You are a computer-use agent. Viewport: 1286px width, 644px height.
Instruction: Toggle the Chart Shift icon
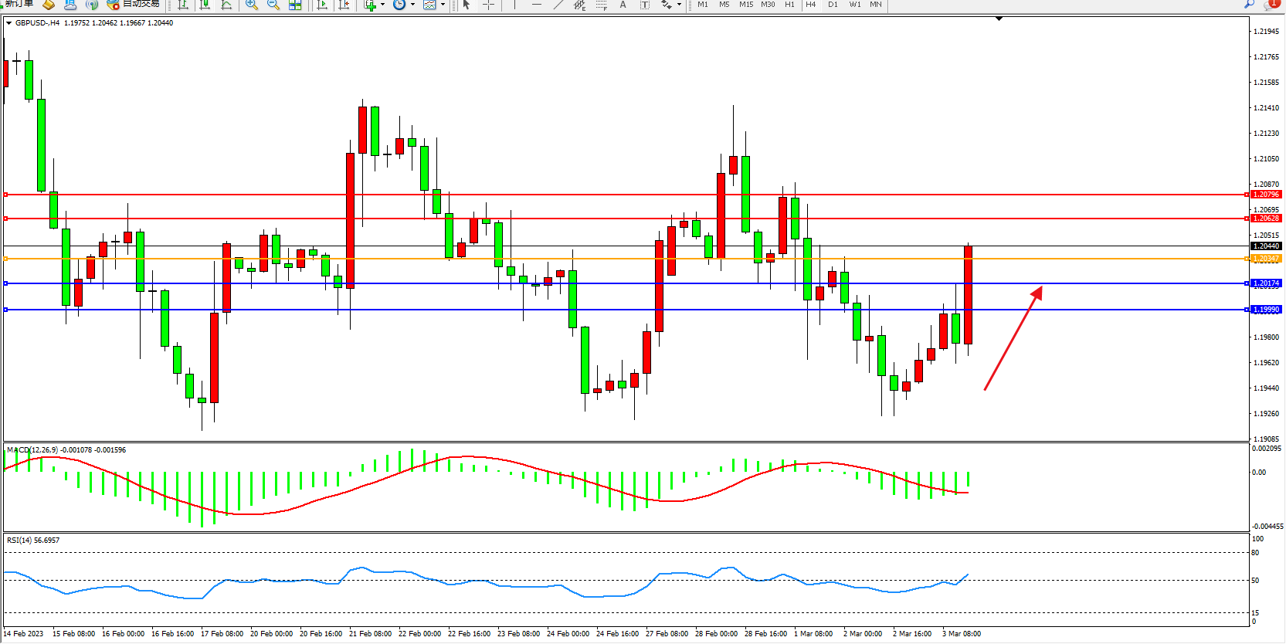pos(344,5)
